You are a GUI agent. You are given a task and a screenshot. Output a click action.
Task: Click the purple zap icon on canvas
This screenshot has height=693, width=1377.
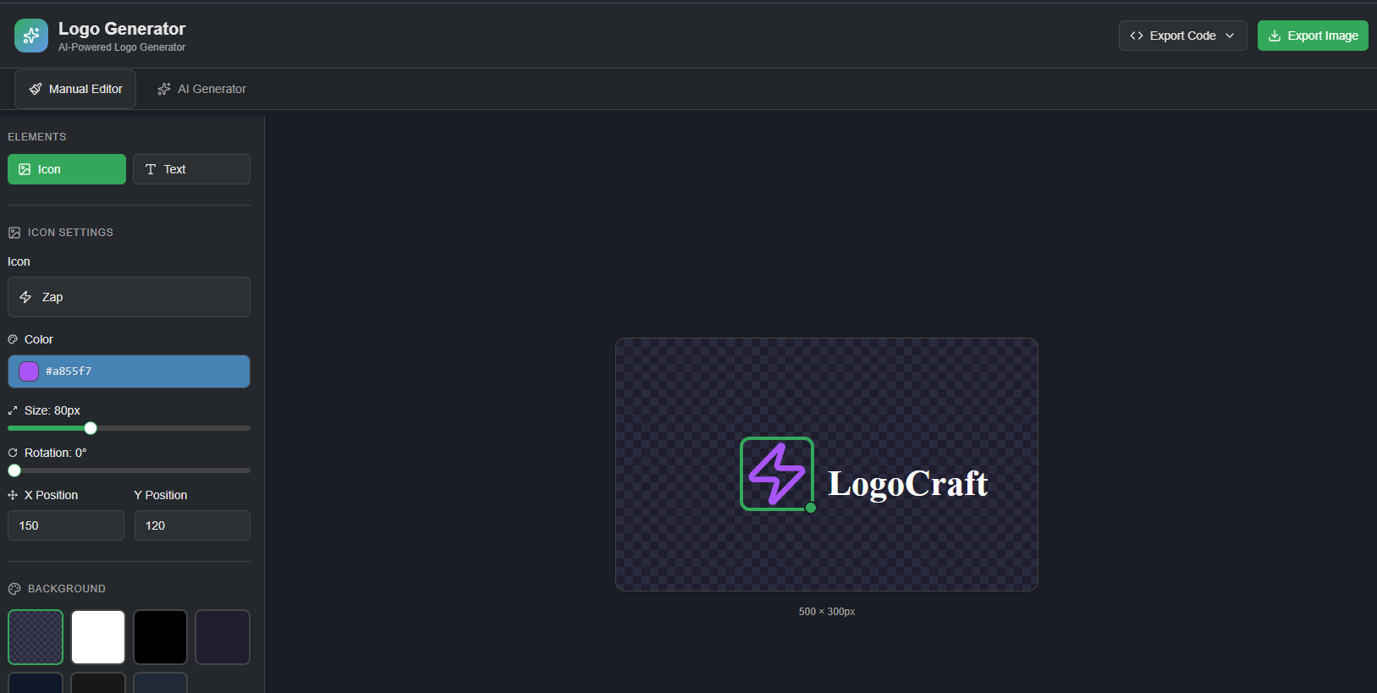point(777,474)
